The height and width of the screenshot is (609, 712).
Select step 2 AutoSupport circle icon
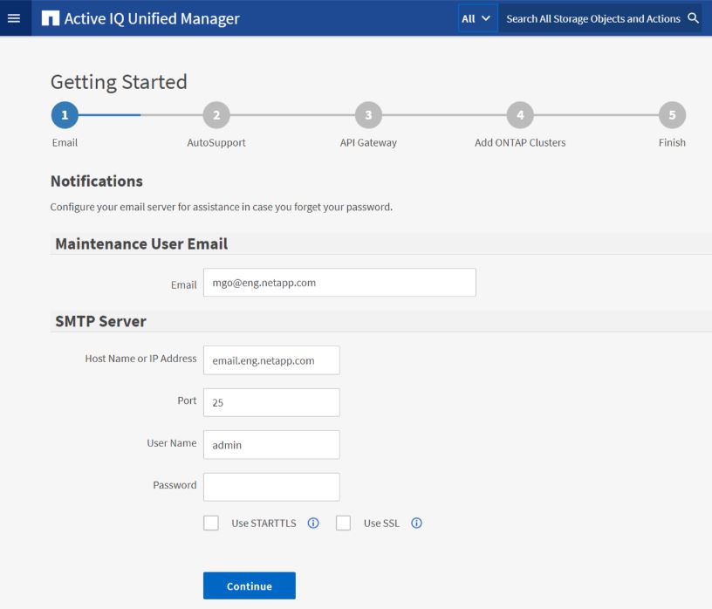coord(216,114)
